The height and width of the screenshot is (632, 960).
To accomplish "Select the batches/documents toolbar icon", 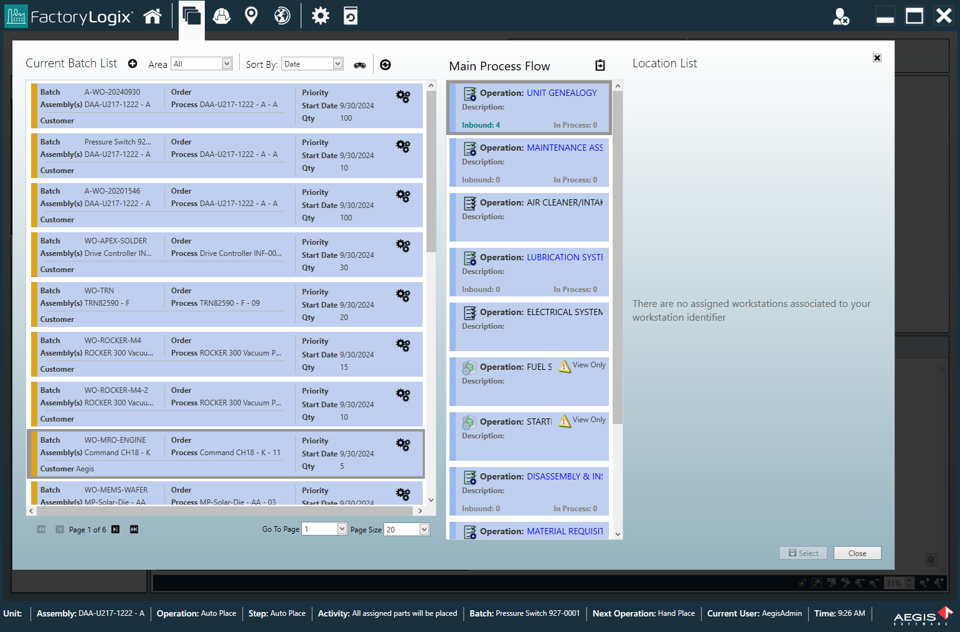I will point(192,16).
